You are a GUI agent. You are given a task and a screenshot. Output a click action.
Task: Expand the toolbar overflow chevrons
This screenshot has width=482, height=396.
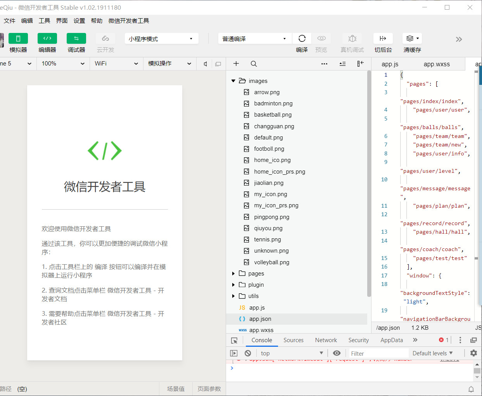[459, 39]
